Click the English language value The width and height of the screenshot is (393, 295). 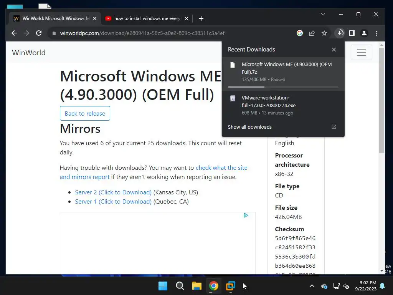click(x=284, y=143)
